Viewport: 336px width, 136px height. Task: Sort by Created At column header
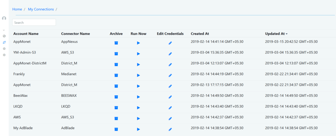coord(200,34)
